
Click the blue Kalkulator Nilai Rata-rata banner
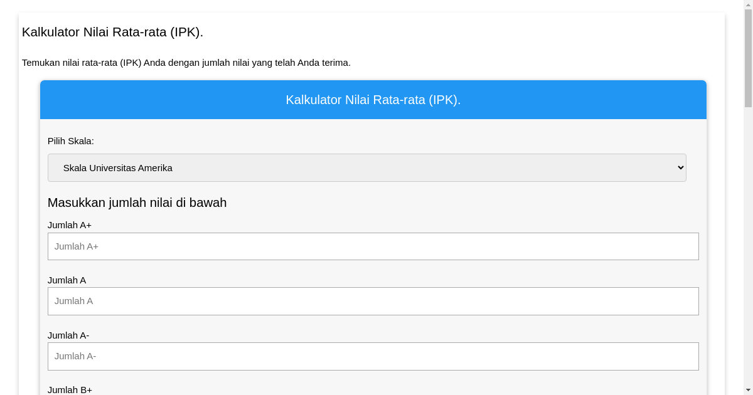[x=373, y=100]
